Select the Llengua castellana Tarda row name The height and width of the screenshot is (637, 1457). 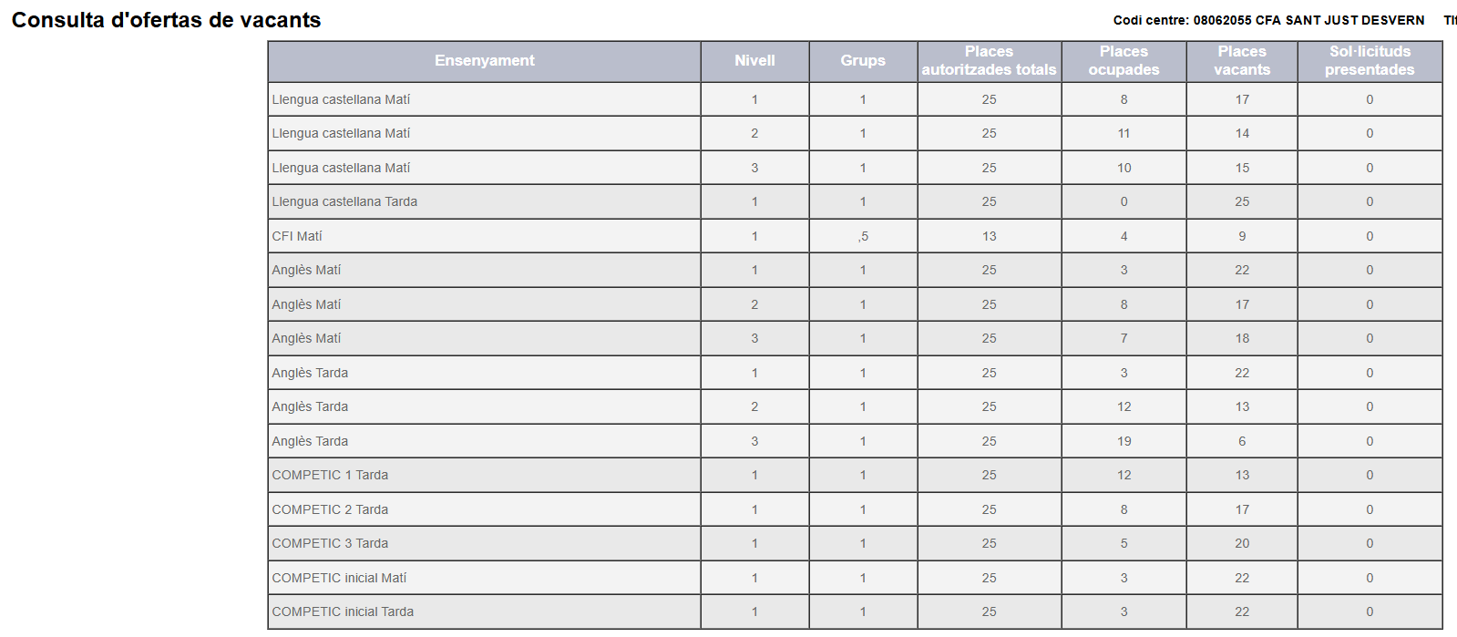coord(344,201)
